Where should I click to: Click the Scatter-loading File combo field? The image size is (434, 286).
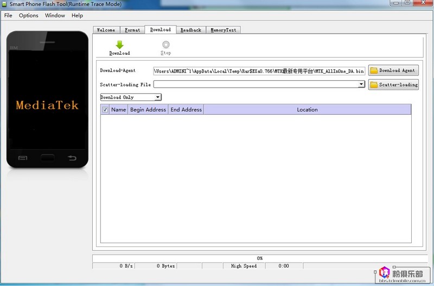coord(259,84)
